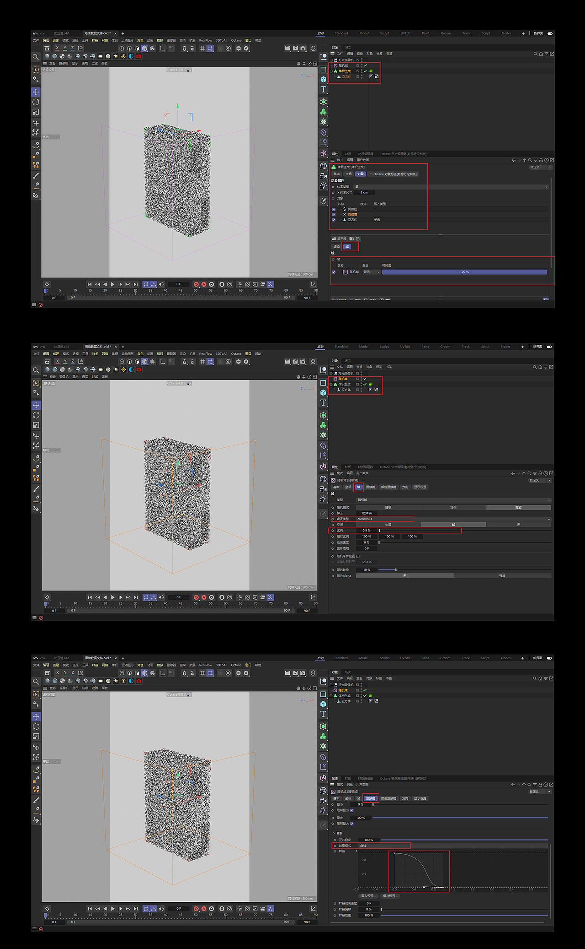Open the 普通 blend mode dropdown for 随机域

[372, 272]
